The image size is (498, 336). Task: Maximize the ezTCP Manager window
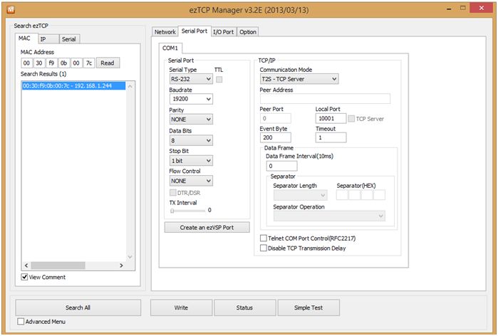463,9
